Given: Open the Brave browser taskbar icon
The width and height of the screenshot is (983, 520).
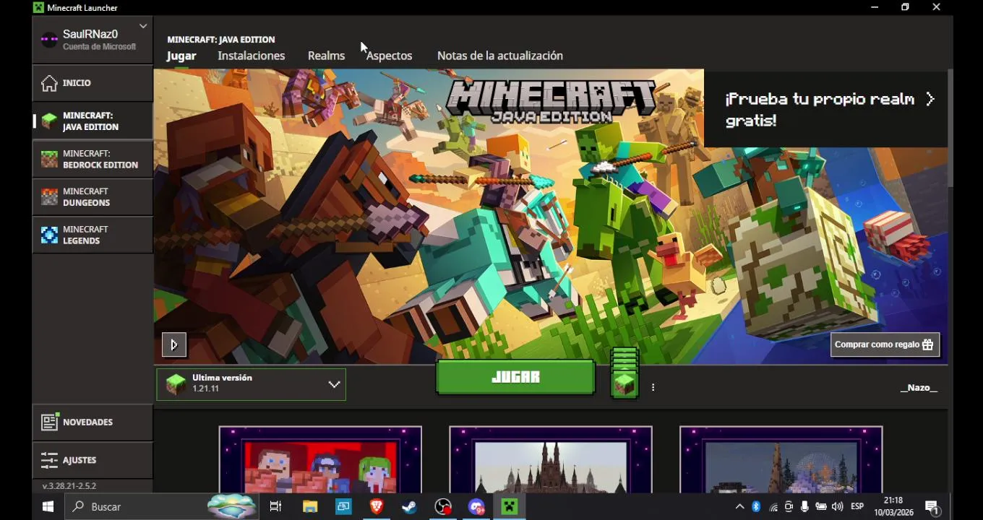Looking at the screenshot, I should pos(377,507).
